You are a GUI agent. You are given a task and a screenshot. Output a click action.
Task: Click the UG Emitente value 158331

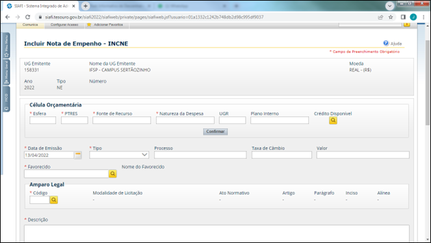[32, 70]
